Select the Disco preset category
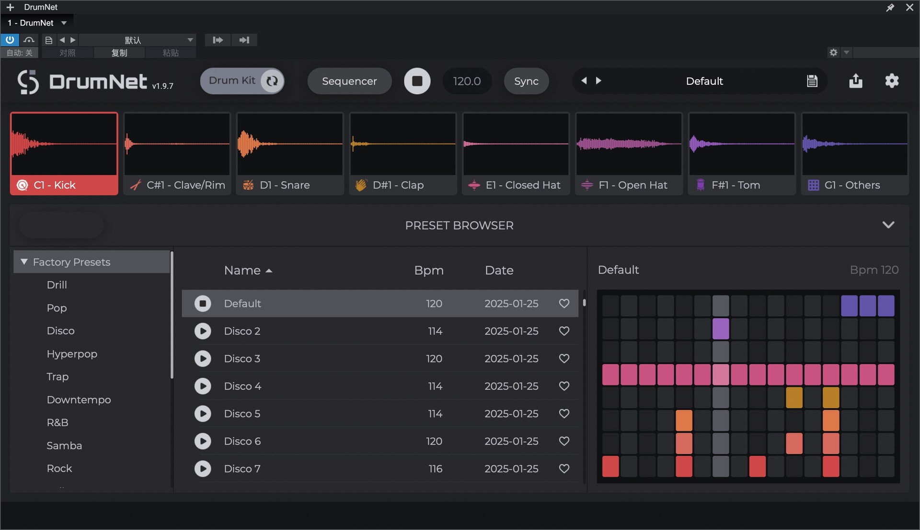The image size is (920, 530). (60, 331)
